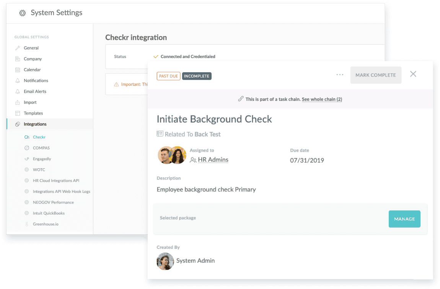Click the orange warning triangle icon
The height and width of the screenshot is (289, 440).
116,84
